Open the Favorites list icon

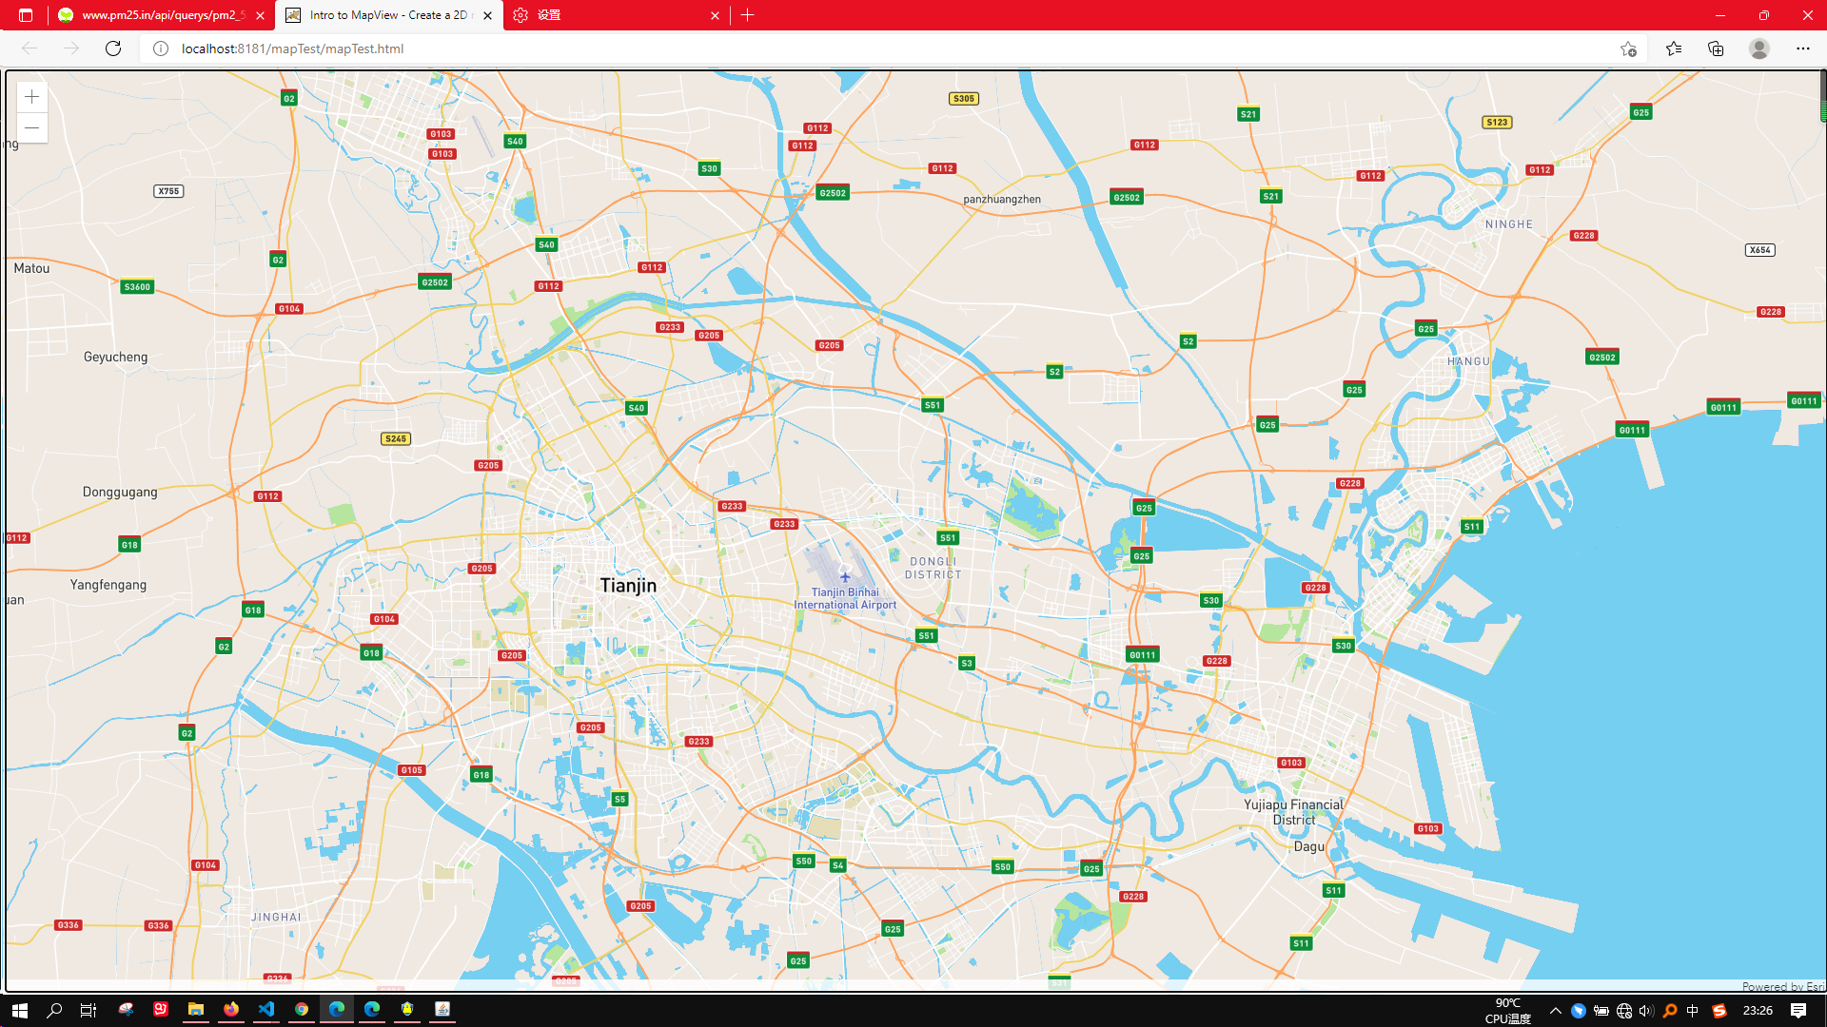click(x=1674, y=48)
